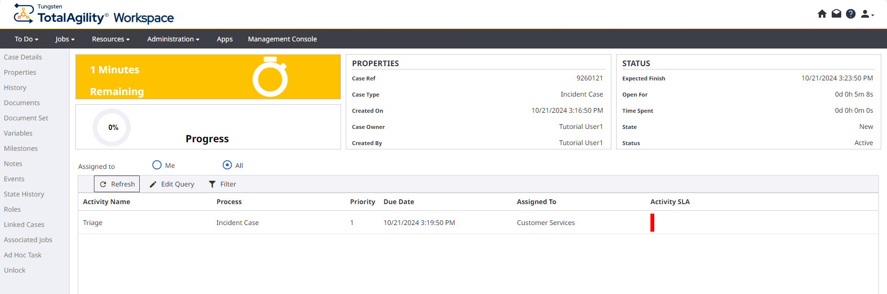Click the Home icon in header
The width and height of the screenshot is (887, 294).
pyautogui.click(x=822, y=14)
